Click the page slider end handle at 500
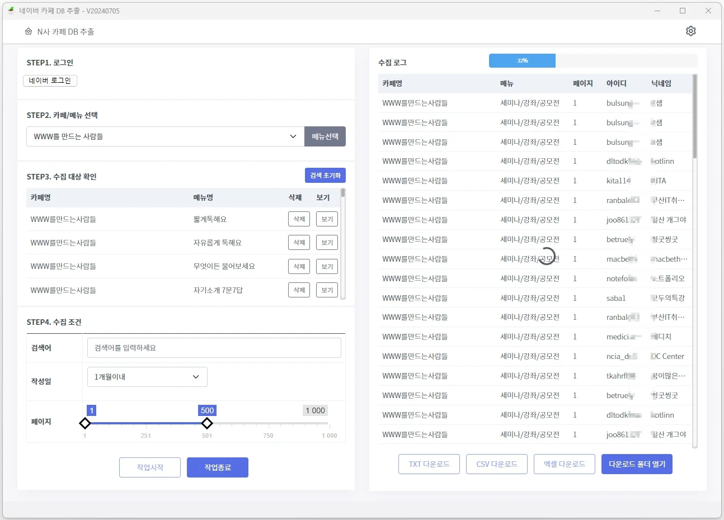Image resolution: width=724 pixels, height=520 pixels. pyautogui.click(x=207, y=423)
